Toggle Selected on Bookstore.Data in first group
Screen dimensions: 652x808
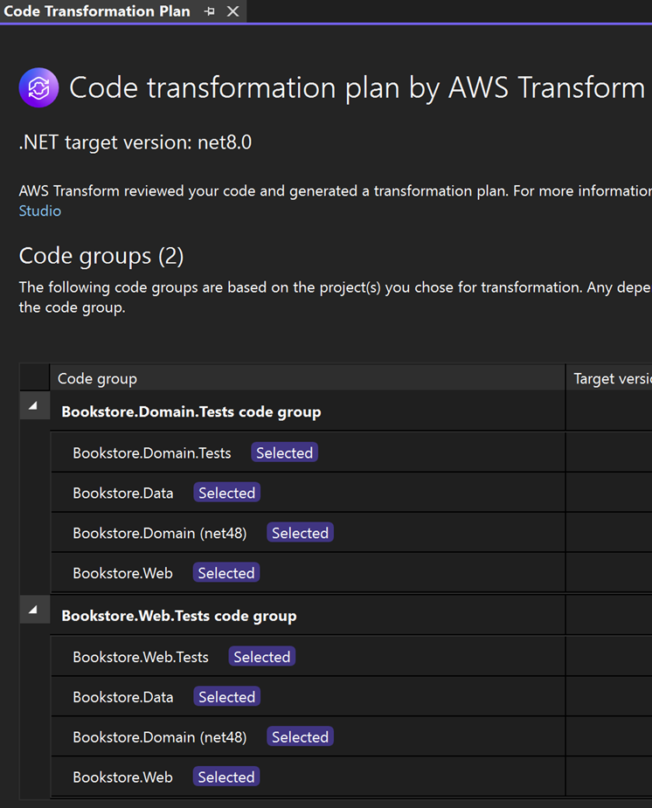click(226, 492)
